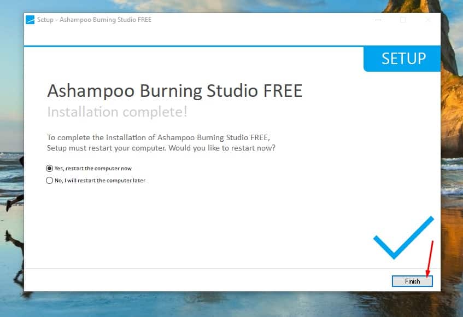Click the "Setup - Ashampoo Burning Studio FREE" title text
Viewport: 463px width, 317px height.
point(94,20)
